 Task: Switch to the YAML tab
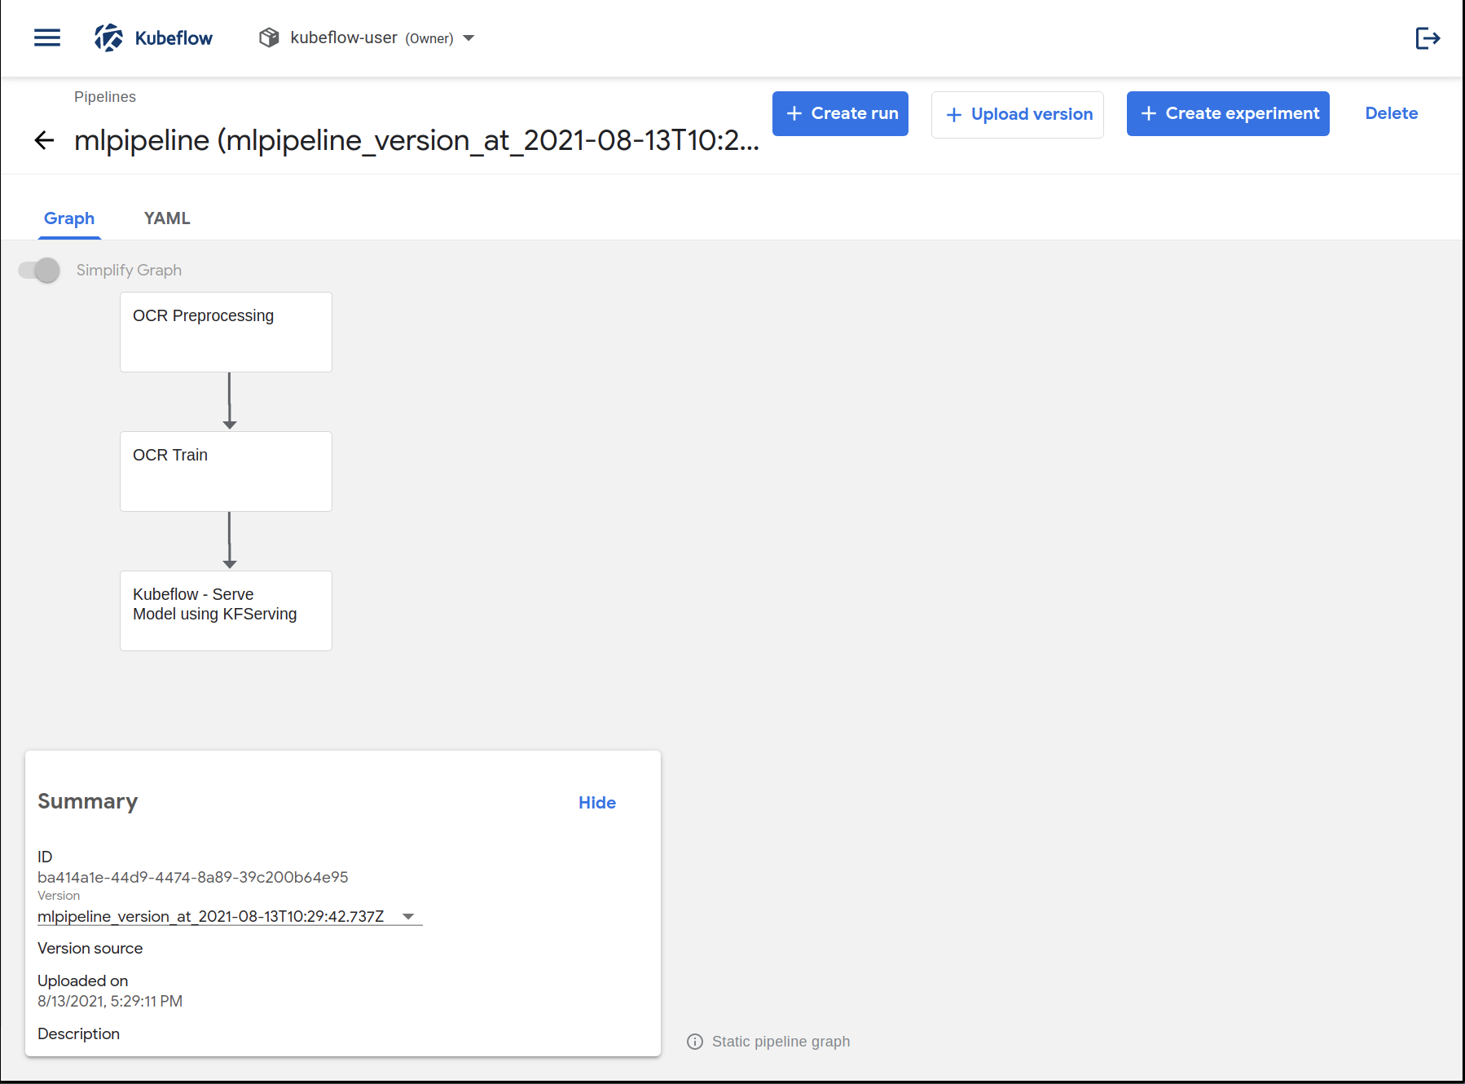(167, 218)
